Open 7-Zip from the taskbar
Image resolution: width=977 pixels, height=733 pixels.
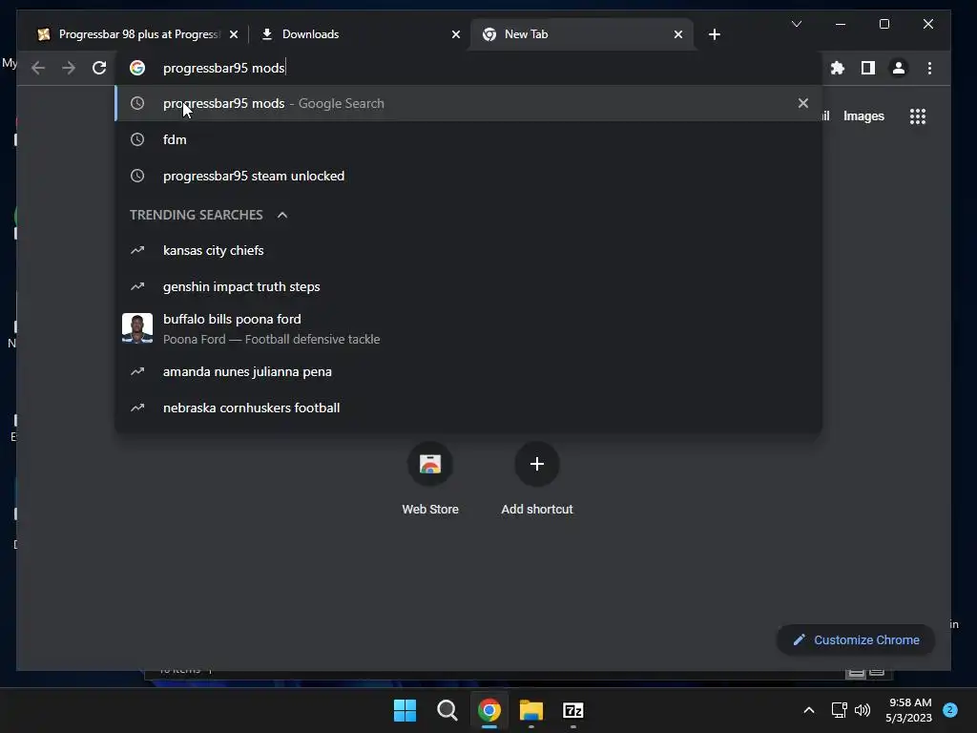coord(573,710)
